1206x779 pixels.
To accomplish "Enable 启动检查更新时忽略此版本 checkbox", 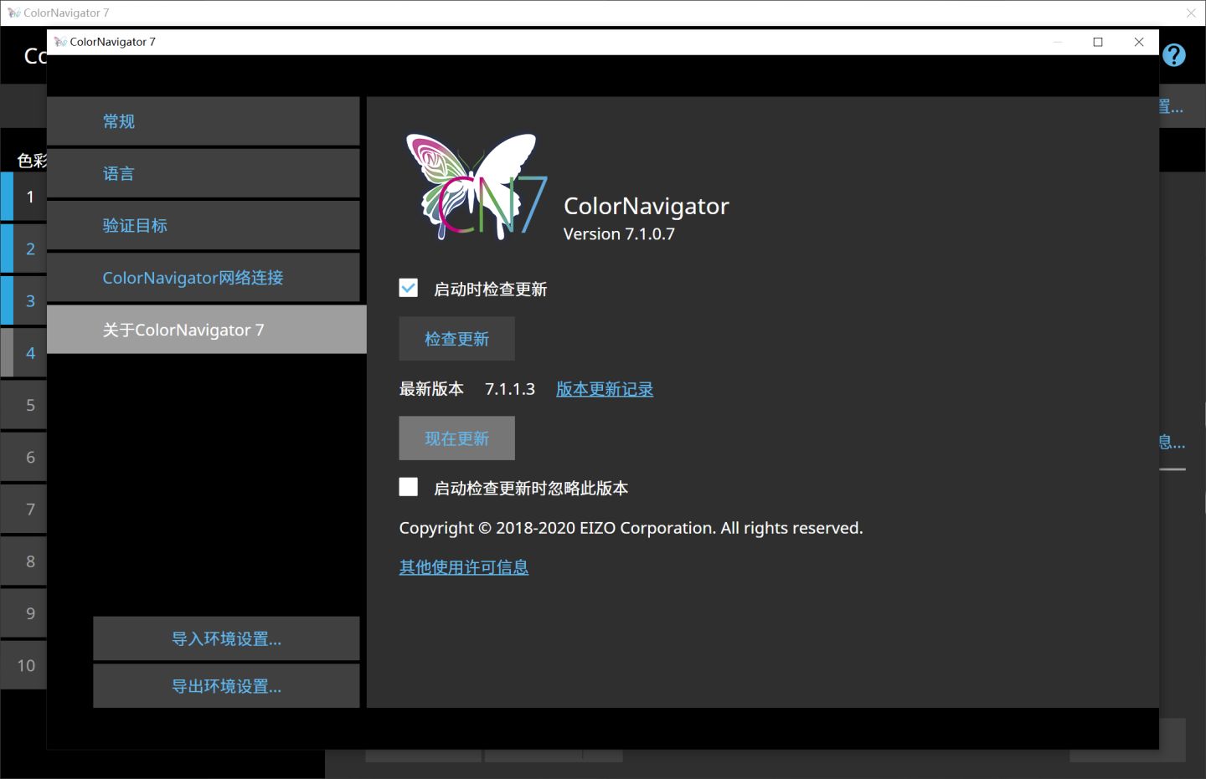I will click(x=408, y=487).
